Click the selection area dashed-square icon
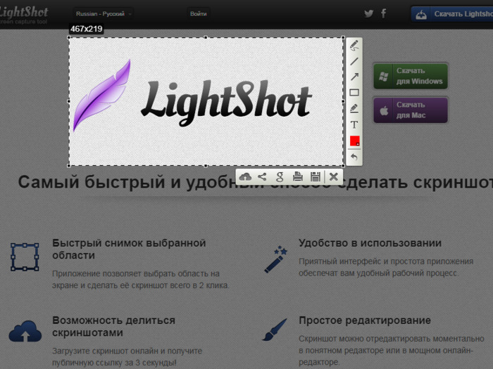Screen dimensions: 493x369 point(25,257)
